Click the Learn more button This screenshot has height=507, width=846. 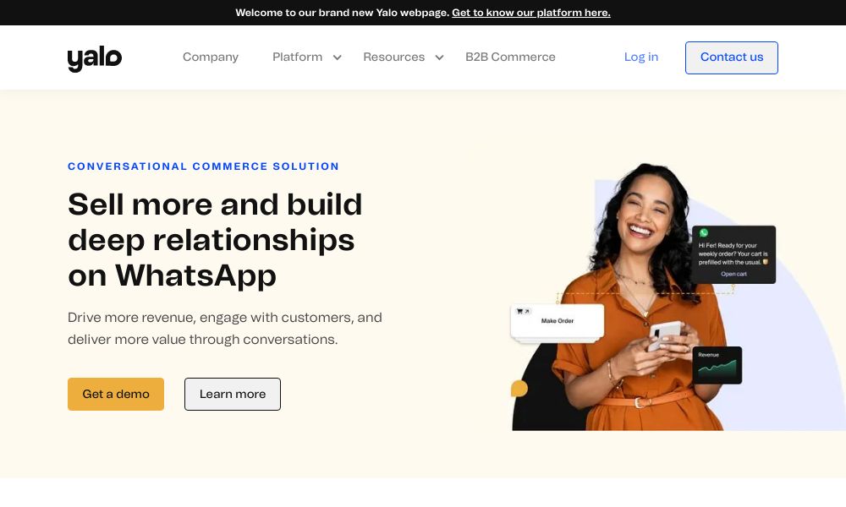pyautogui.click(x=233, y=394)
